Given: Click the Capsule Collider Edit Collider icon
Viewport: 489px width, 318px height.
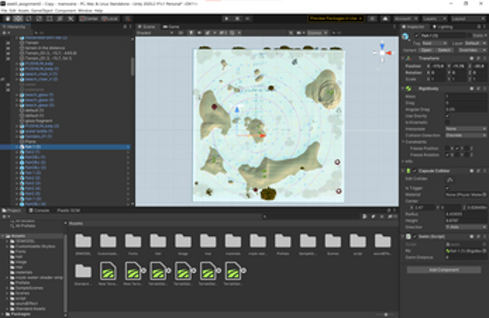Looking at the screenshot, I should pos(450,180).
